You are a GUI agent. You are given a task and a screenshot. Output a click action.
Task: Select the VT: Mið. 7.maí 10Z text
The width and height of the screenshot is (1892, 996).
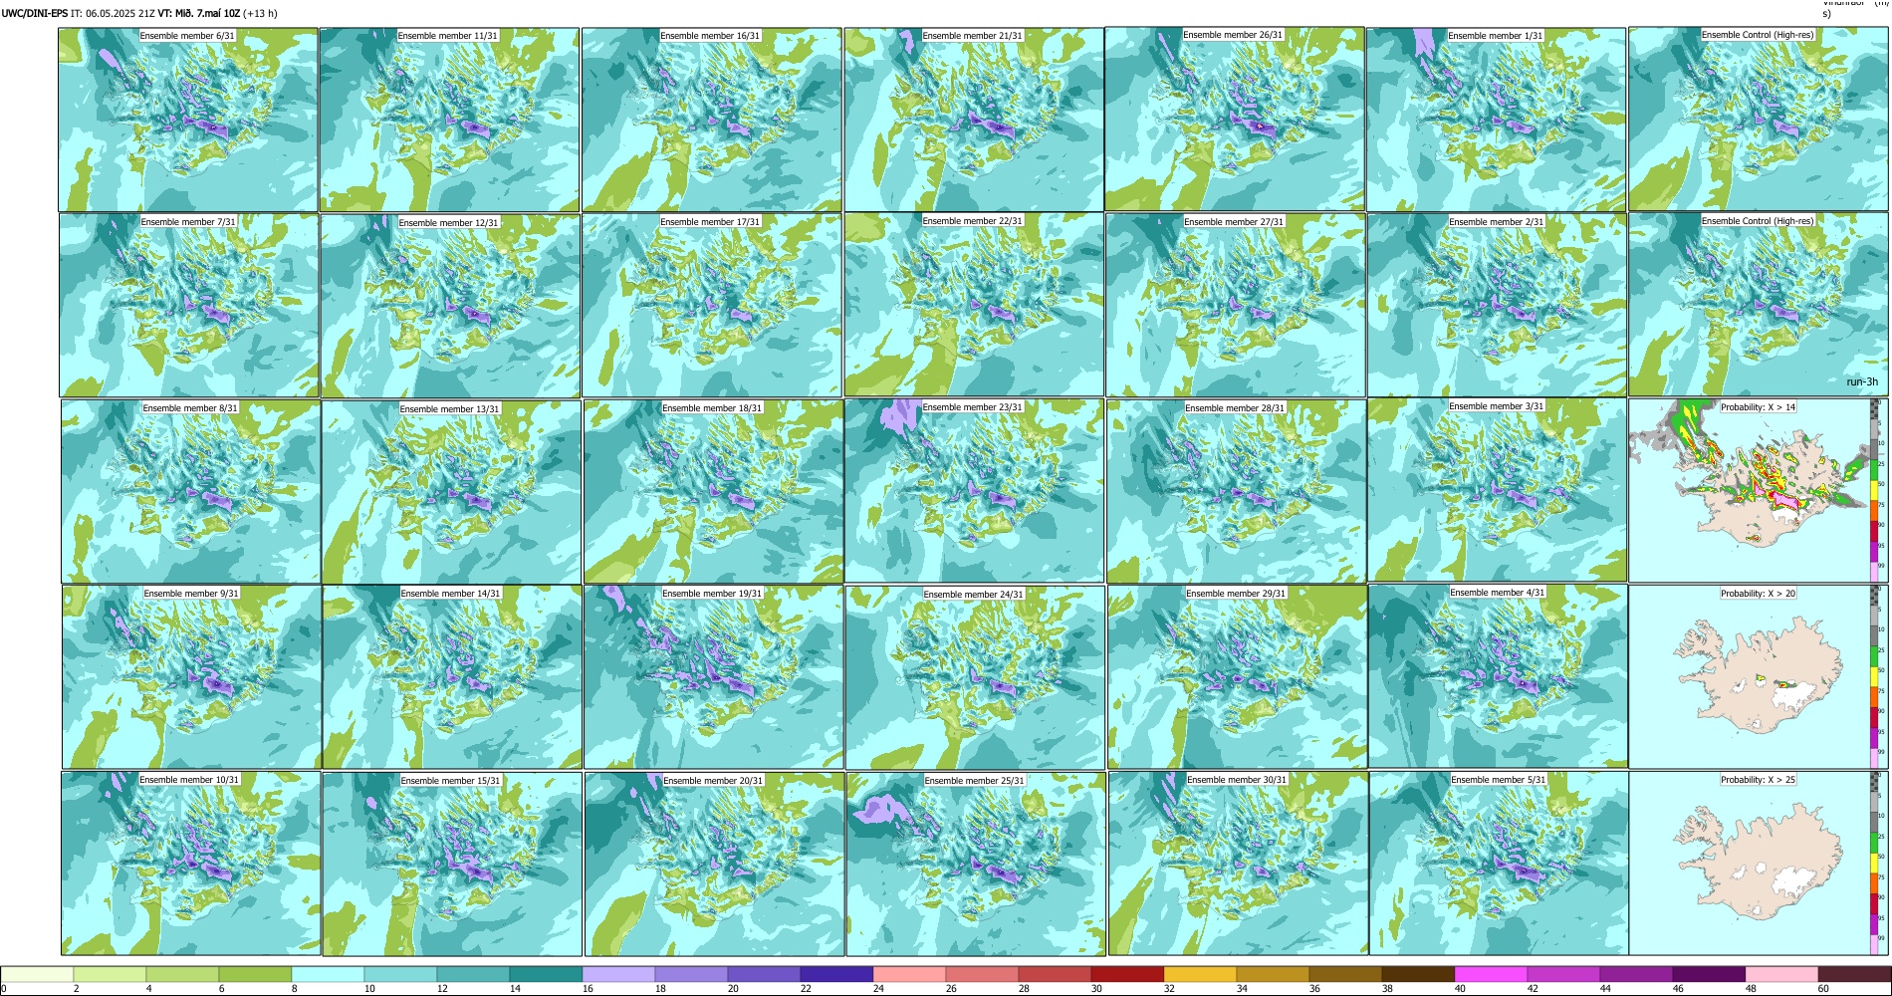click(x=198, y=14)
